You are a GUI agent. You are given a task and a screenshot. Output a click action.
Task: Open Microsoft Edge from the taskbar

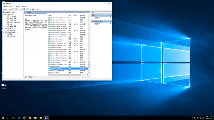[19, 118]
